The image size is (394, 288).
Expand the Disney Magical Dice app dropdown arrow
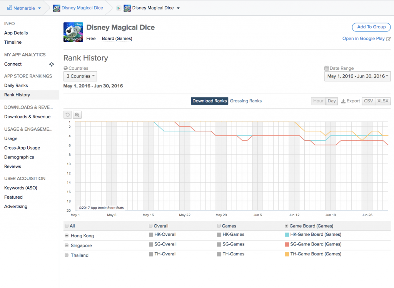pos(178,8)
